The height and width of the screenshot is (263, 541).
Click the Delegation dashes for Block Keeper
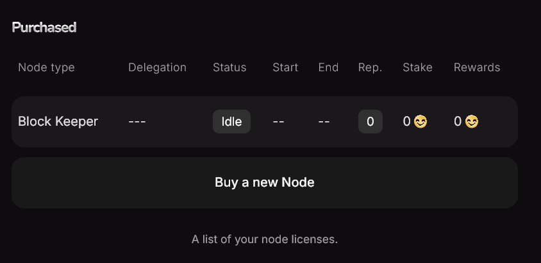click(137, 121)
